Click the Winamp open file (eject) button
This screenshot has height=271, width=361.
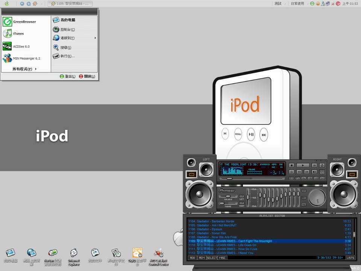coord(291,172)
